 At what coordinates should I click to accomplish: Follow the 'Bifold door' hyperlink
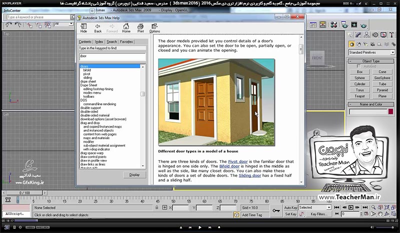(x=229, y=166)
